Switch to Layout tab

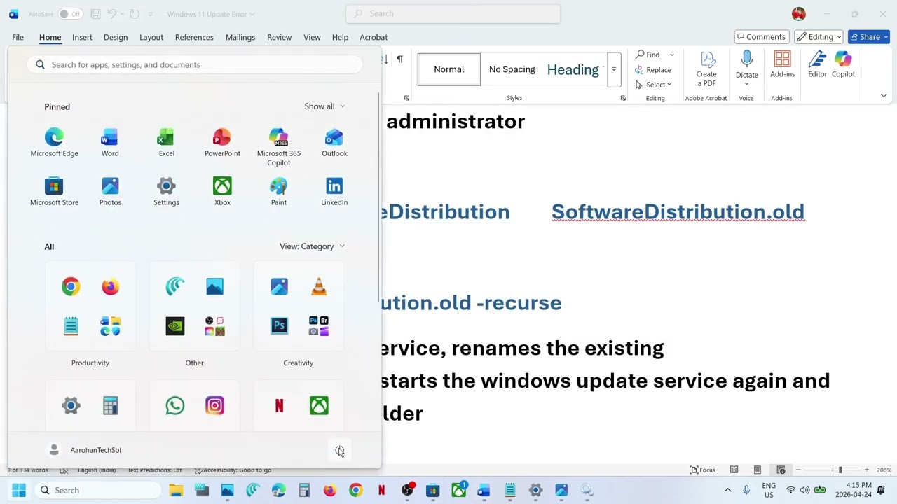(151, 37)
